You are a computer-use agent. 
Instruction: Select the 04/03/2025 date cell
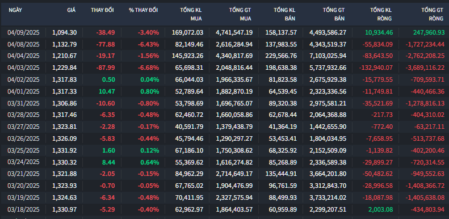tap(23, 68)
